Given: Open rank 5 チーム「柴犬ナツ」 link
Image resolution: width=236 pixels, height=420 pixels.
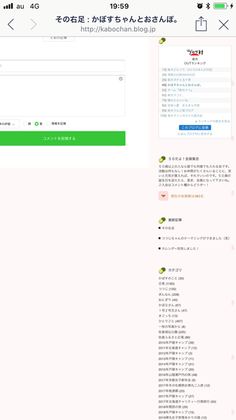Looking at the screenshot, I should (x=180, y=90).
